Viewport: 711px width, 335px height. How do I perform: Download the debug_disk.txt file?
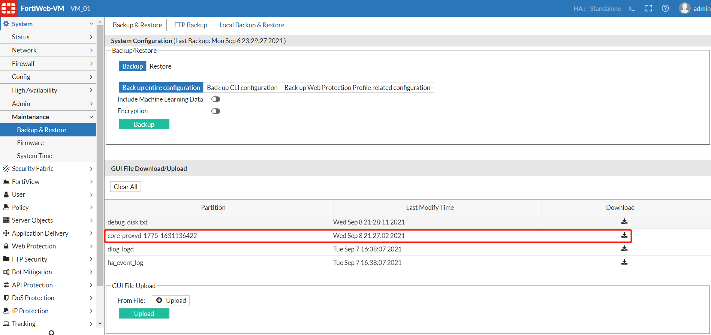click(624, 222)
